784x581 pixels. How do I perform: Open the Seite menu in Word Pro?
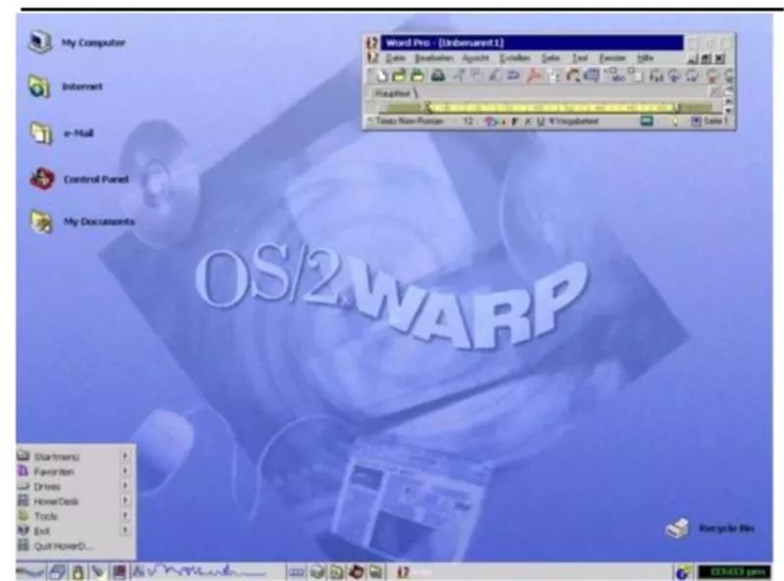tap(551, 59)
